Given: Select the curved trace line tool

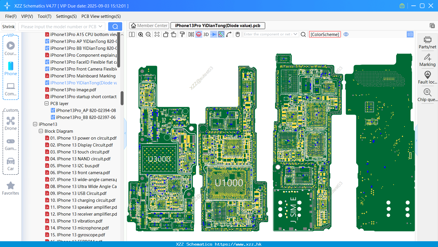Looking at the screenshot, I should point(229,34).
